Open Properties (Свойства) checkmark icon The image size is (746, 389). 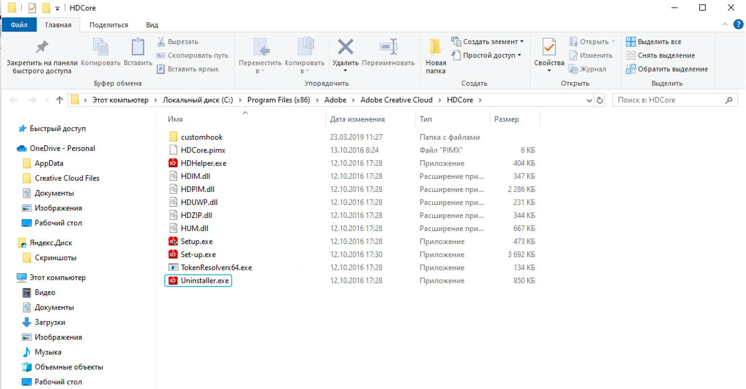coord(549,47)
